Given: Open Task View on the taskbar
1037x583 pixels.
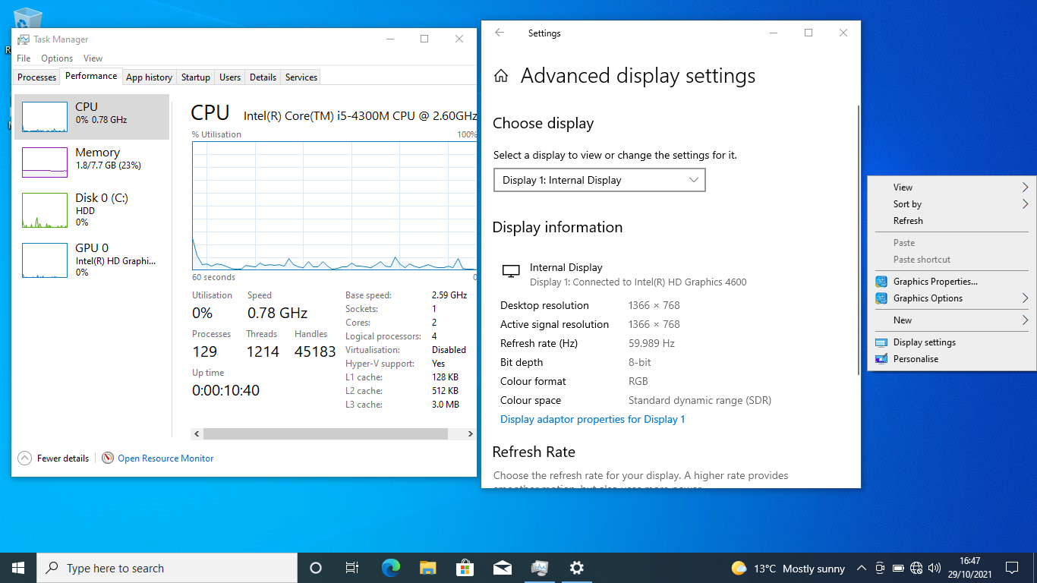Looking at the screenshot, I should (352, 568).
